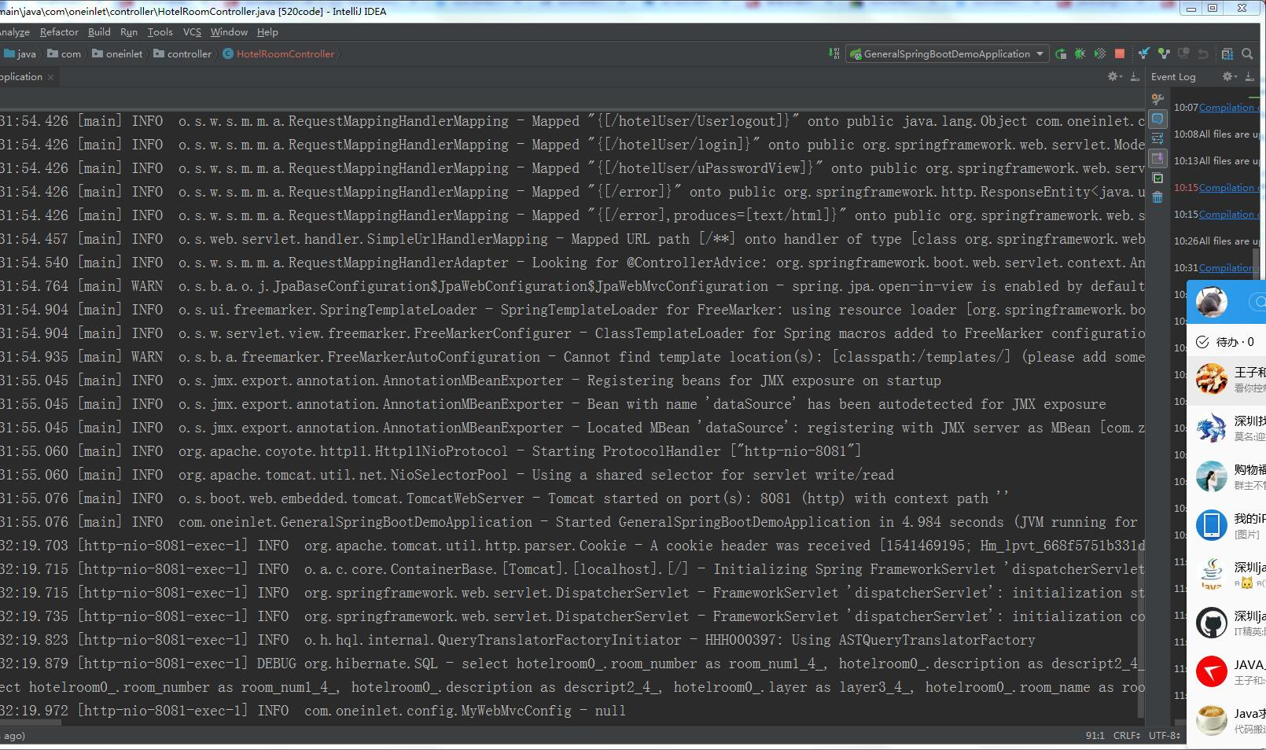Click the Event Log panel title

pyautogui.click(x=1173, y=77)
